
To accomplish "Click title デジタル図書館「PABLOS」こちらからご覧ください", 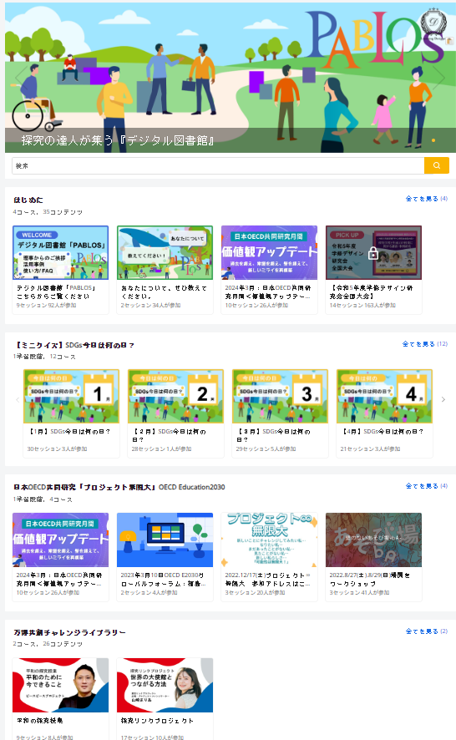I will pos(56,292).
